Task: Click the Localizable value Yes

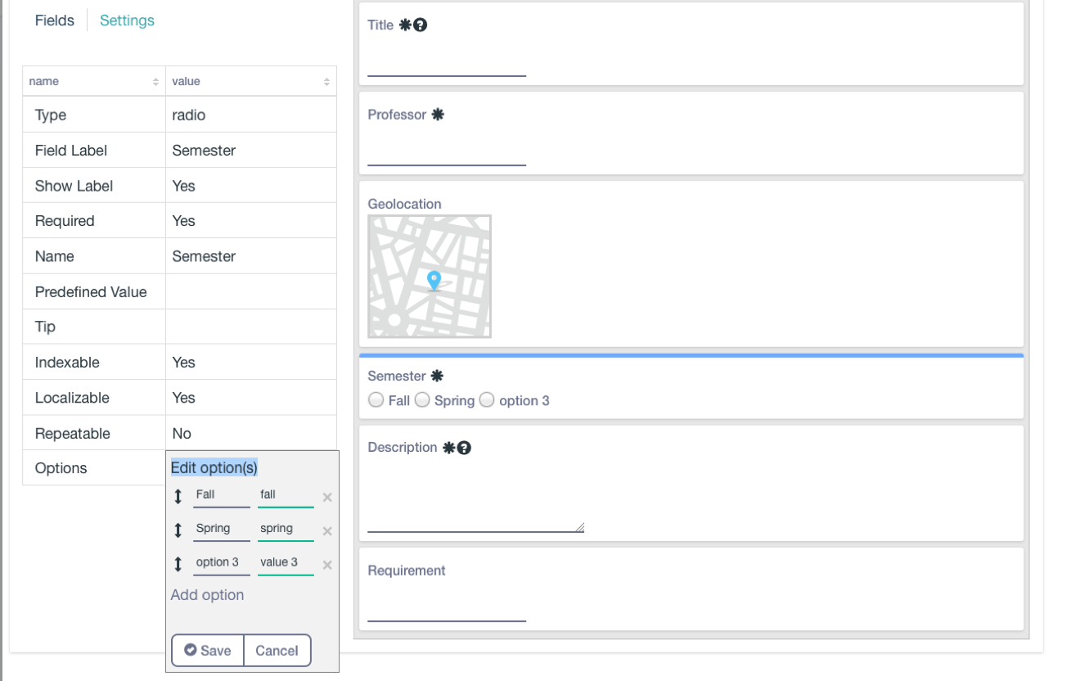Action: pos(183,398)
